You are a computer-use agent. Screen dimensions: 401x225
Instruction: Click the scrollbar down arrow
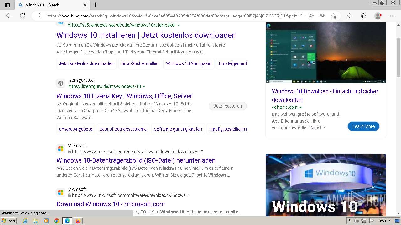coord(398,213)
